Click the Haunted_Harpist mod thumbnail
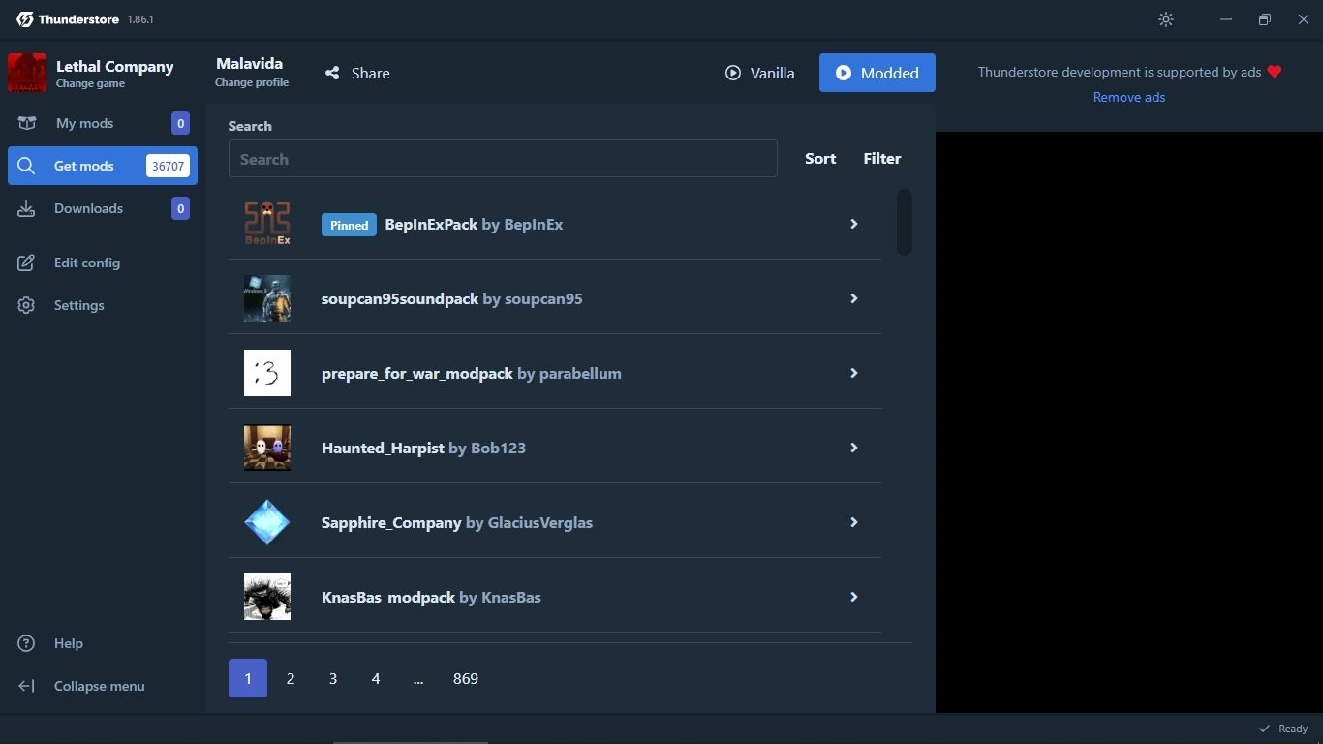The image size is (1323, 744). pyautogui.click(x=267, y=448)
